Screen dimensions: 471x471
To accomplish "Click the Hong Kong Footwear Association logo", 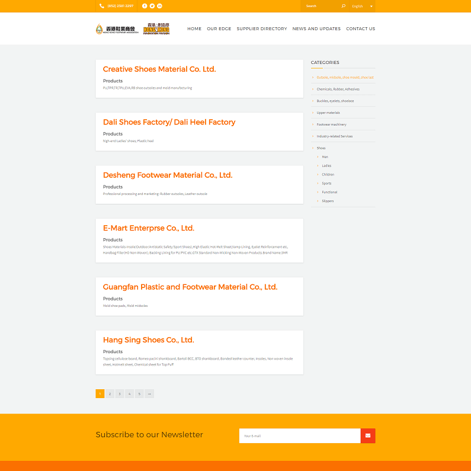I will [117, 29].
